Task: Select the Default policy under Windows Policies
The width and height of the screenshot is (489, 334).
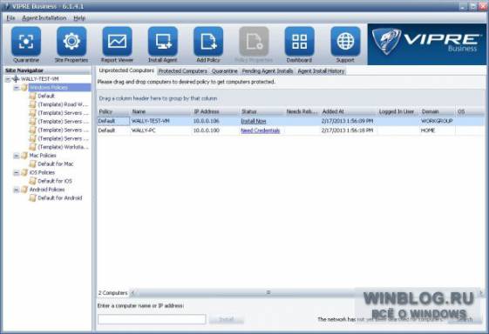Action: click(x=46, y=96)
